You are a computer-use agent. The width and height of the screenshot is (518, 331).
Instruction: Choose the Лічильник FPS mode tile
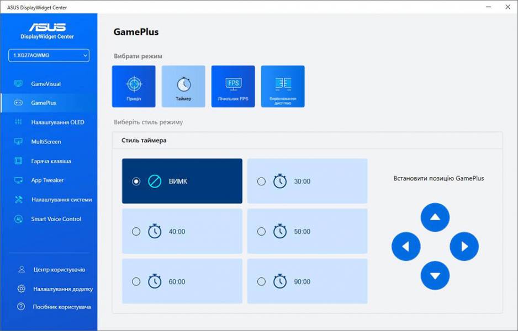coord(233,87)
